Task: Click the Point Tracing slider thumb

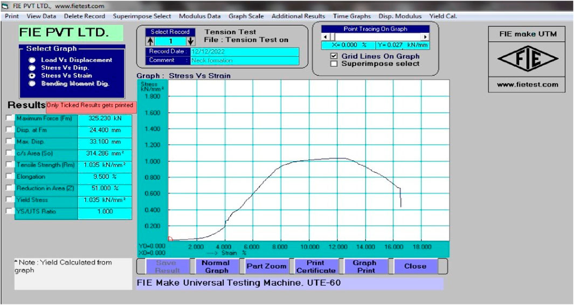Action: coord(331,37)
